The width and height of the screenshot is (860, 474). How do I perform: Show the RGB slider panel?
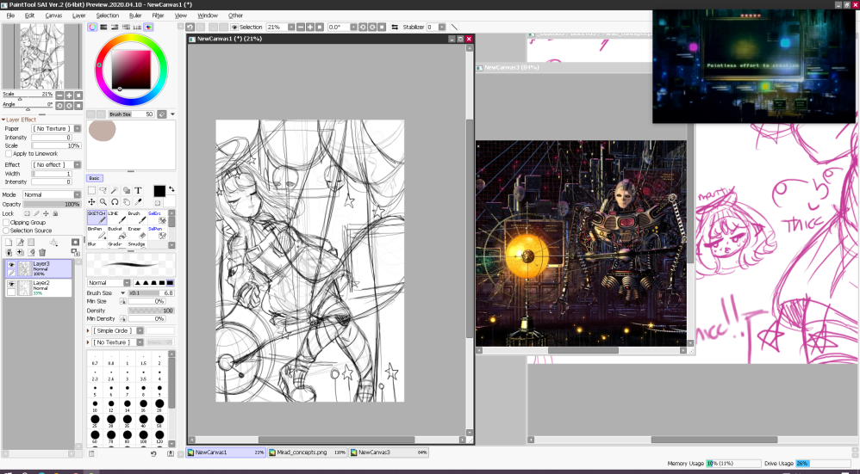pos(103,27)
